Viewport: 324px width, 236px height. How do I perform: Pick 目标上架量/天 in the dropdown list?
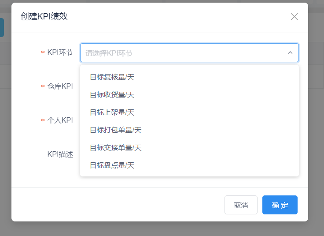pyautogui.click(x=189, y=112)
